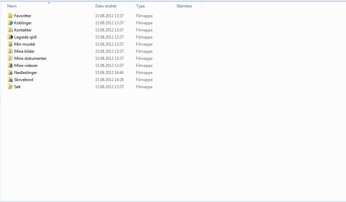The image size is (346, 202).
Task: Click Filmappe type in Mine dokumenter row
Action: (144, 58)
